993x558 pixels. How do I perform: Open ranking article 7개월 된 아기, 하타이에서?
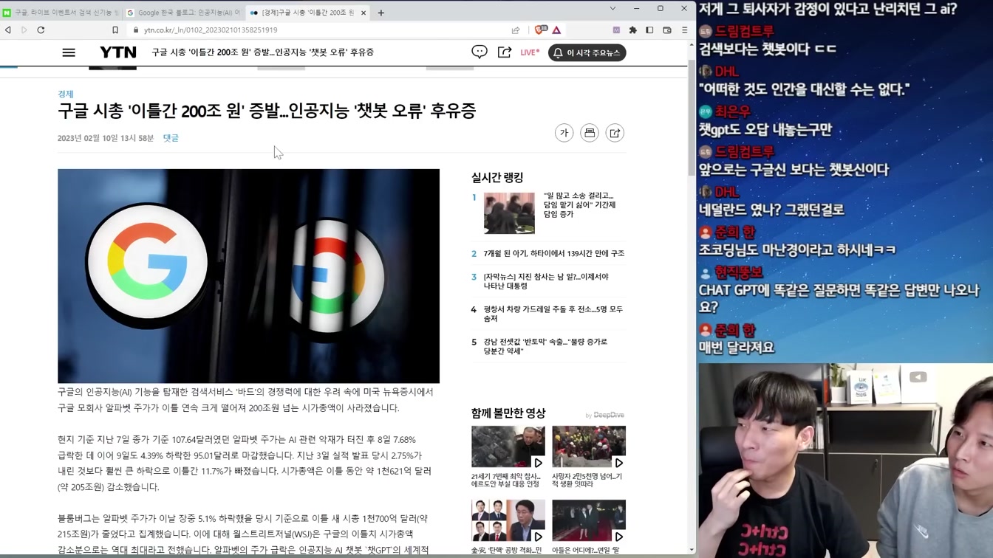(553, 253)
